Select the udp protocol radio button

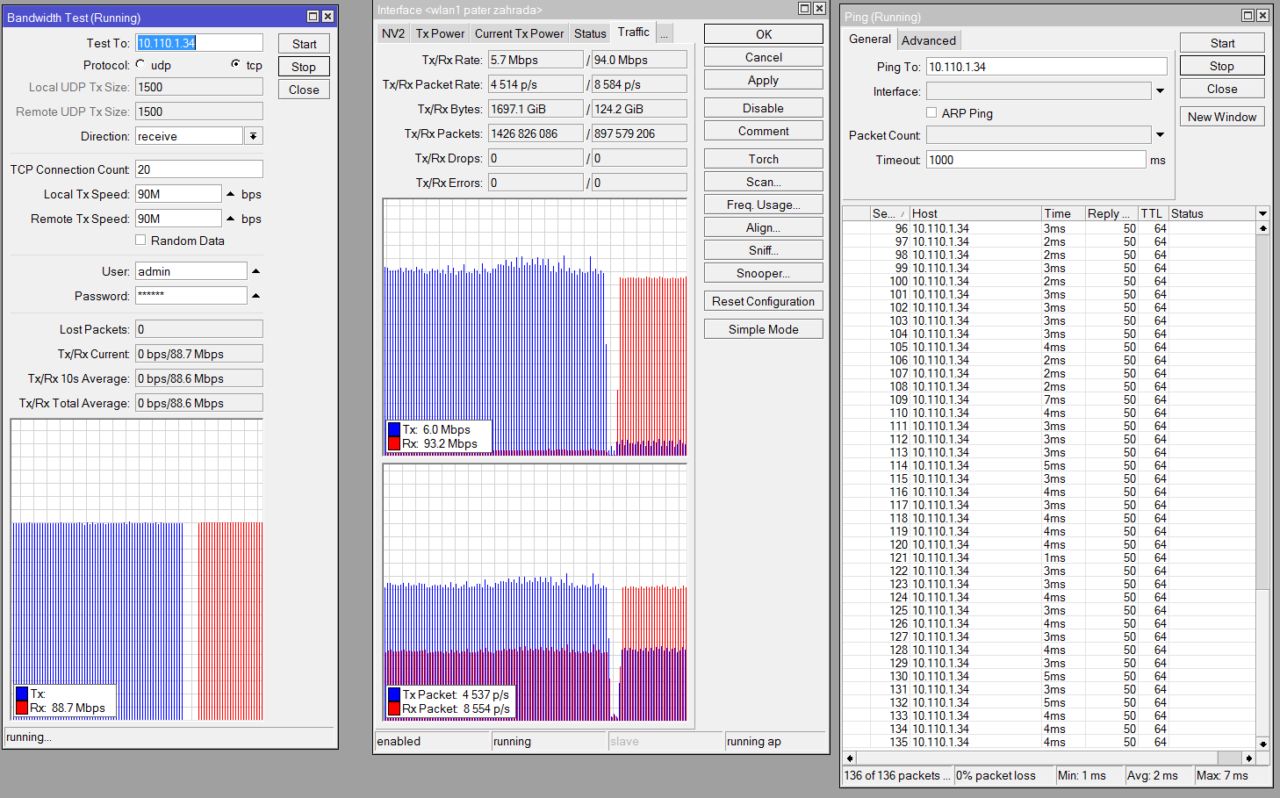[x=140, y=64]
